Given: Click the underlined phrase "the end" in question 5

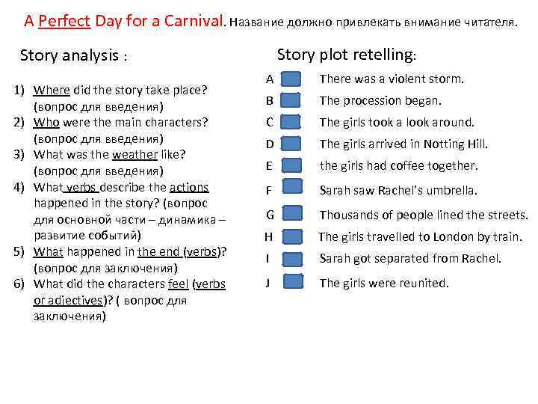Looking at the screenshot, I should (158, 251).
